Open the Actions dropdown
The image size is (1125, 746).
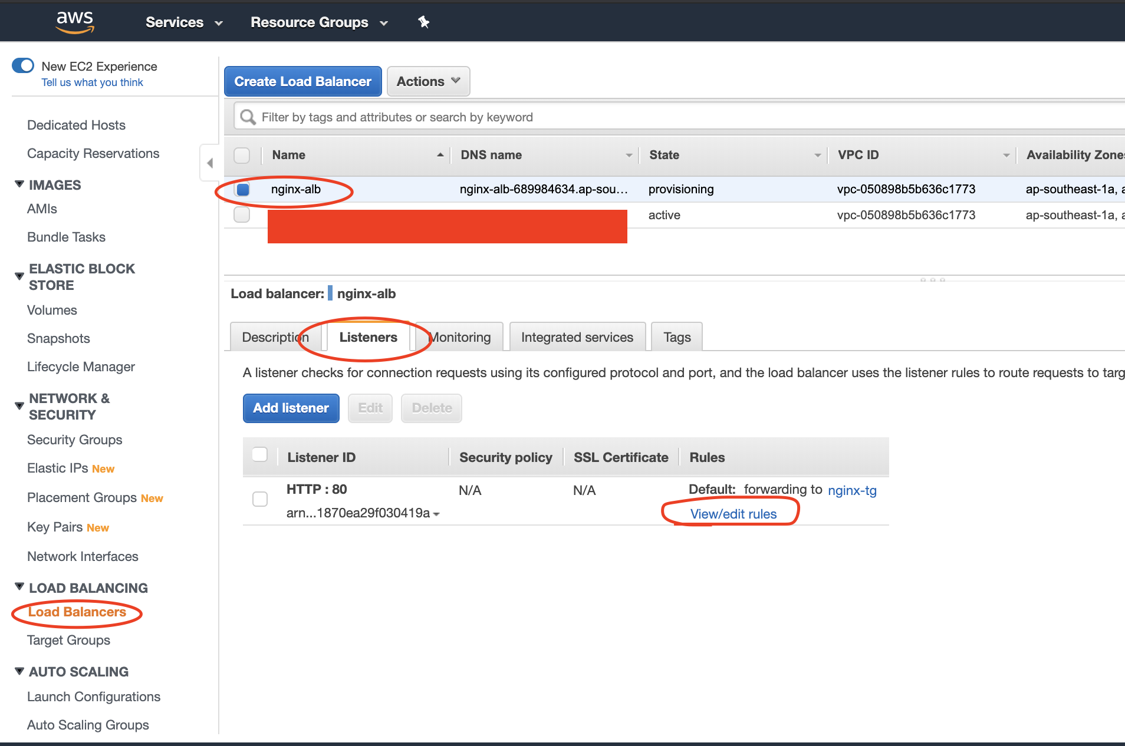coord(428,81)
